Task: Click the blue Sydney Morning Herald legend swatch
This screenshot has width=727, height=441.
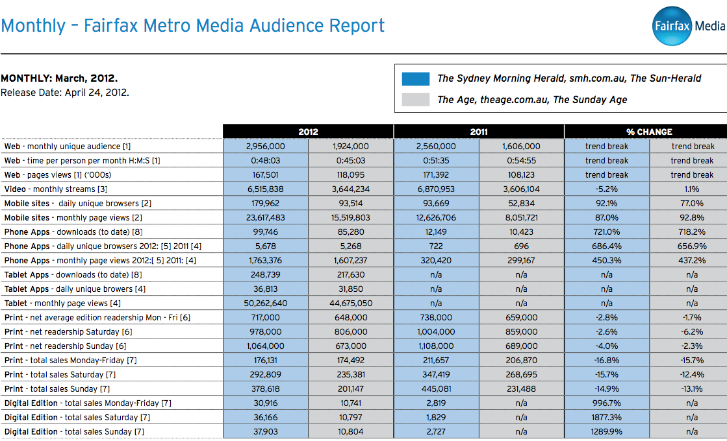Action: click(x=415, y=78)
